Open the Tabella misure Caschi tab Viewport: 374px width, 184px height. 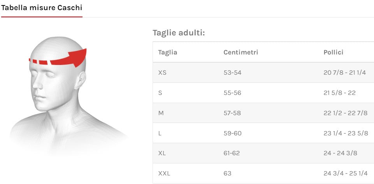click(42, 8)
